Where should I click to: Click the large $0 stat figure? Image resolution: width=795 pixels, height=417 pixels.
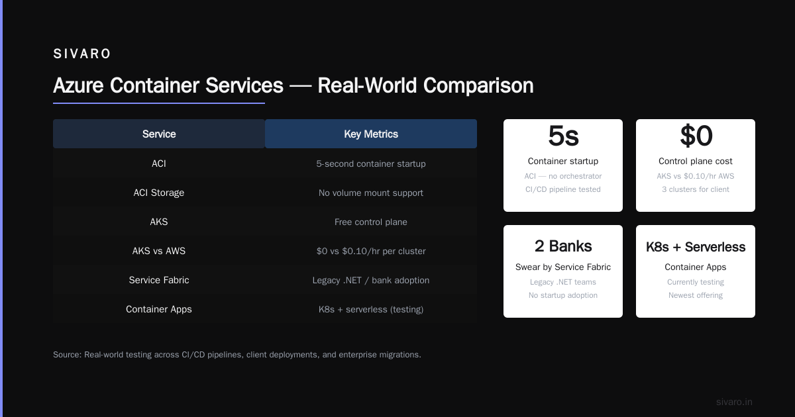[x=696, y=136]
